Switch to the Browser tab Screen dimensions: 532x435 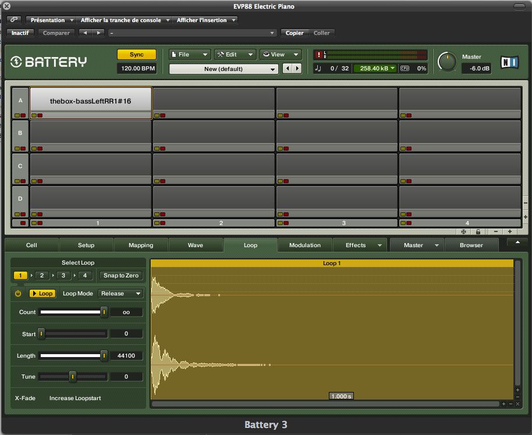(x=471, y=245)
